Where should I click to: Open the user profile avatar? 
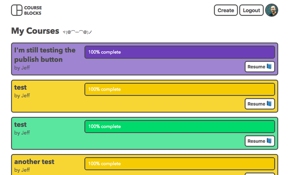272,10
